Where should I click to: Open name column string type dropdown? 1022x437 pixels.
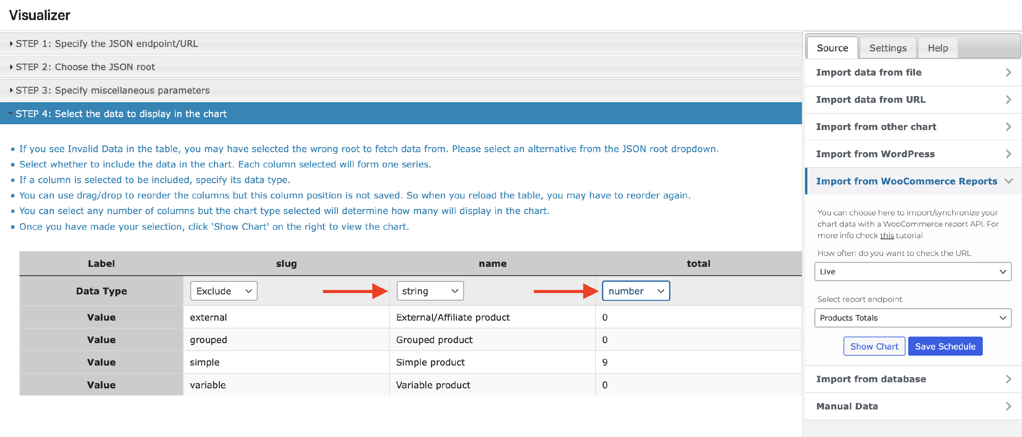pyautogui.click(x=430, y=291)
